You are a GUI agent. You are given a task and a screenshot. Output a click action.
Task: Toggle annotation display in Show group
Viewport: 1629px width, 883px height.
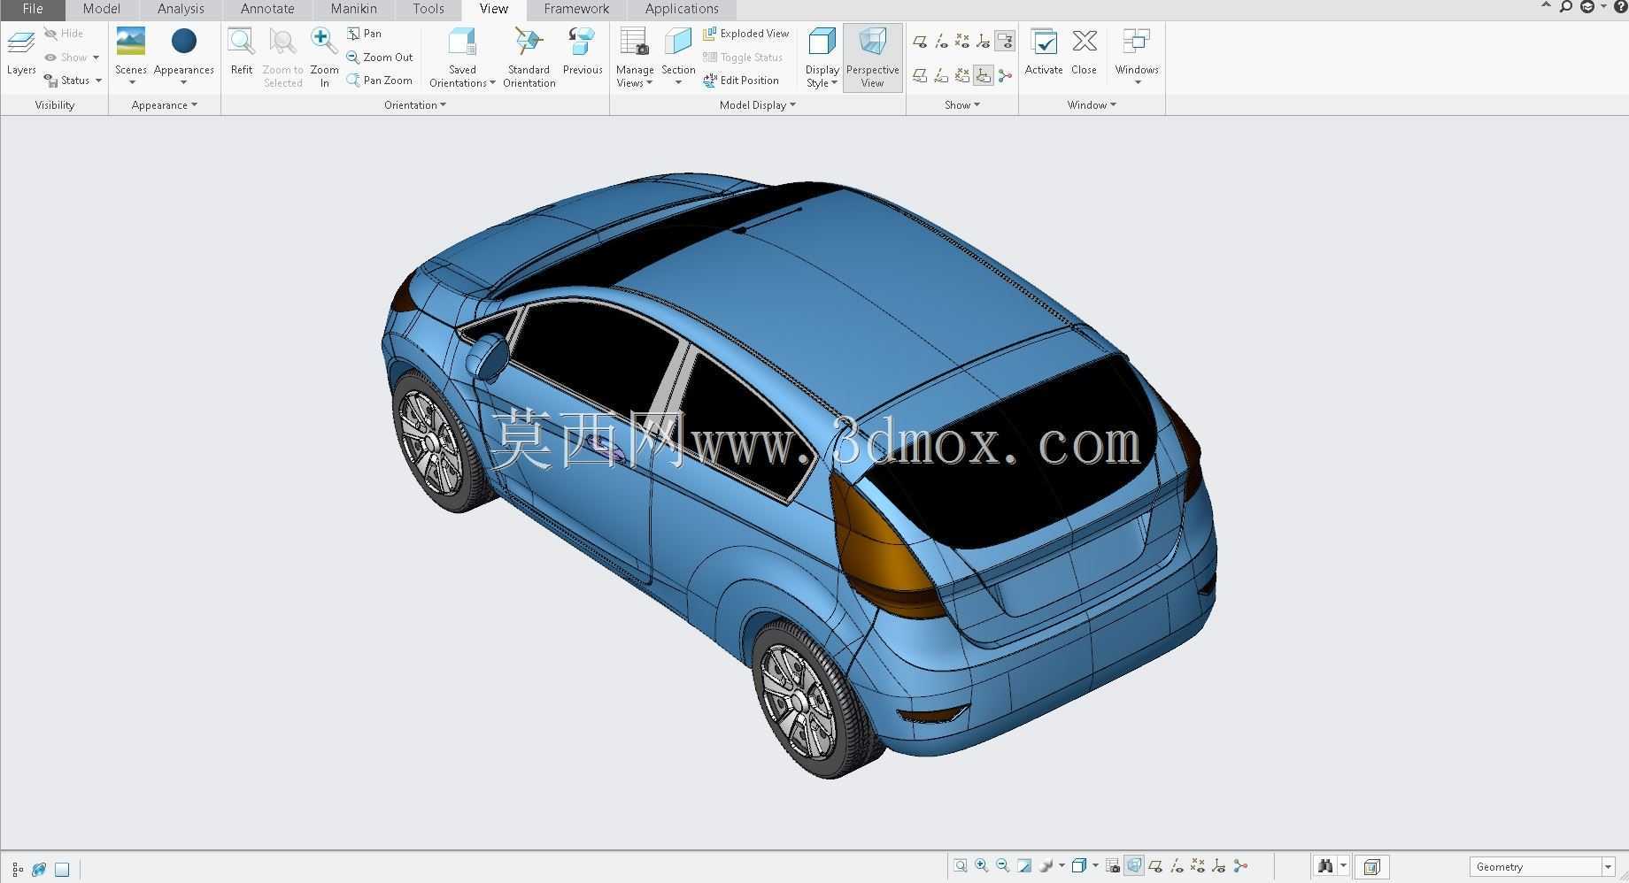pos(1005,41)
